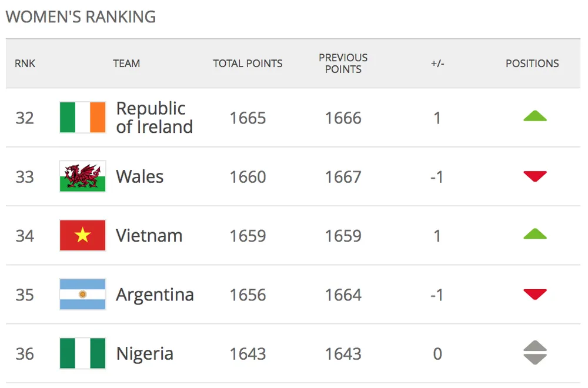Viewport: 588px width, 388px height.
Task: Open the Argentina team name link
Action: coord(155,295)
